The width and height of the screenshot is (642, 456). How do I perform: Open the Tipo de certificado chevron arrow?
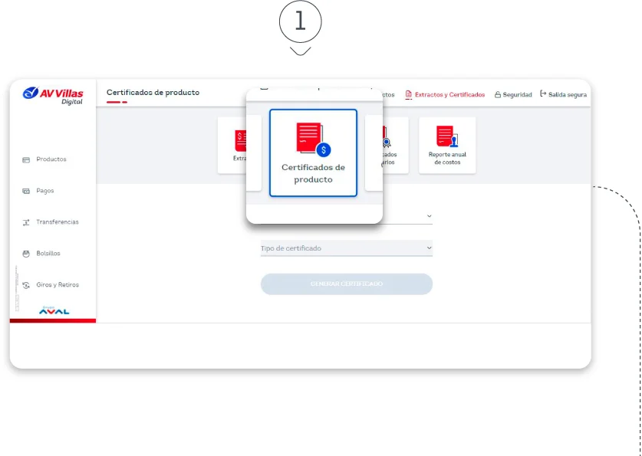[429, 248]
